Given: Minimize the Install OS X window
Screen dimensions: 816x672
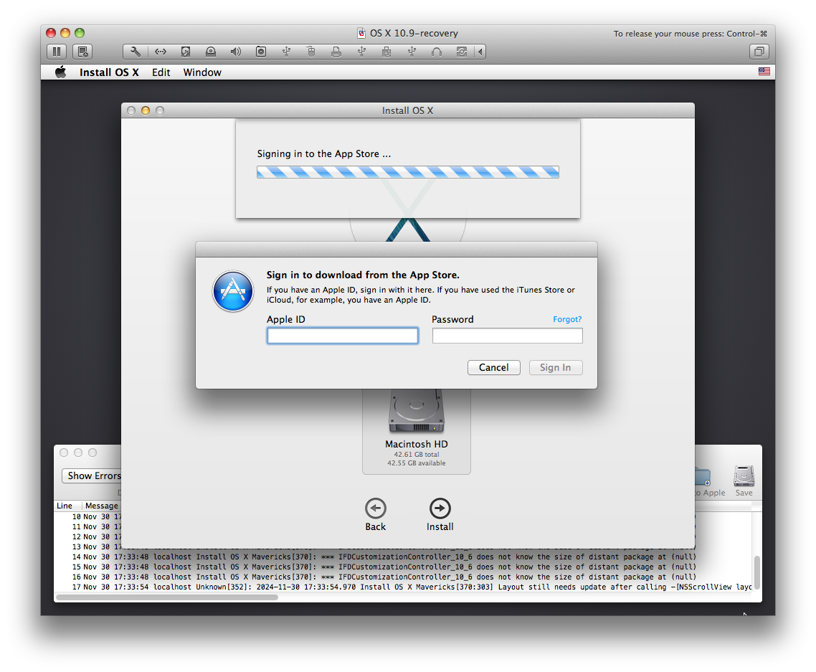Looking at the screenshot, I should tap(146, 110).
